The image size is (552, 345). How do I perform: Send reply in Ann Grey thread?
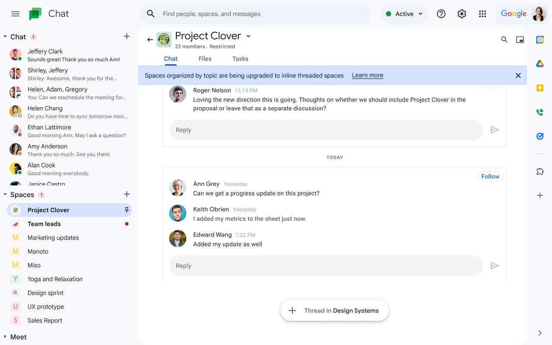495,266
